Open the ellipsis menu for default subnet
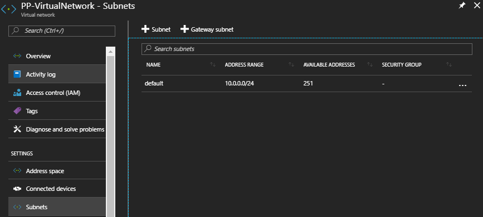 click(462, 85)
